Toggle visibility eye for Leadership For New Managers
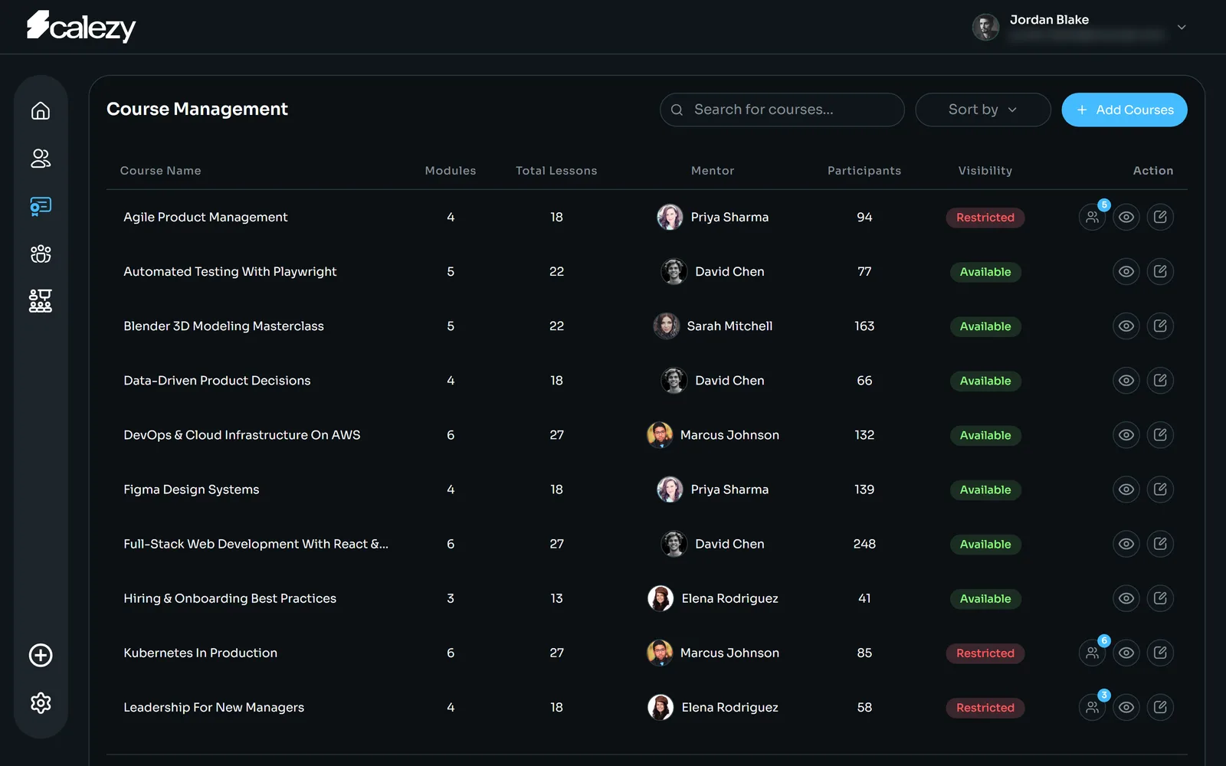This screenshot has height=766, width=1226. click(1126, 708)
